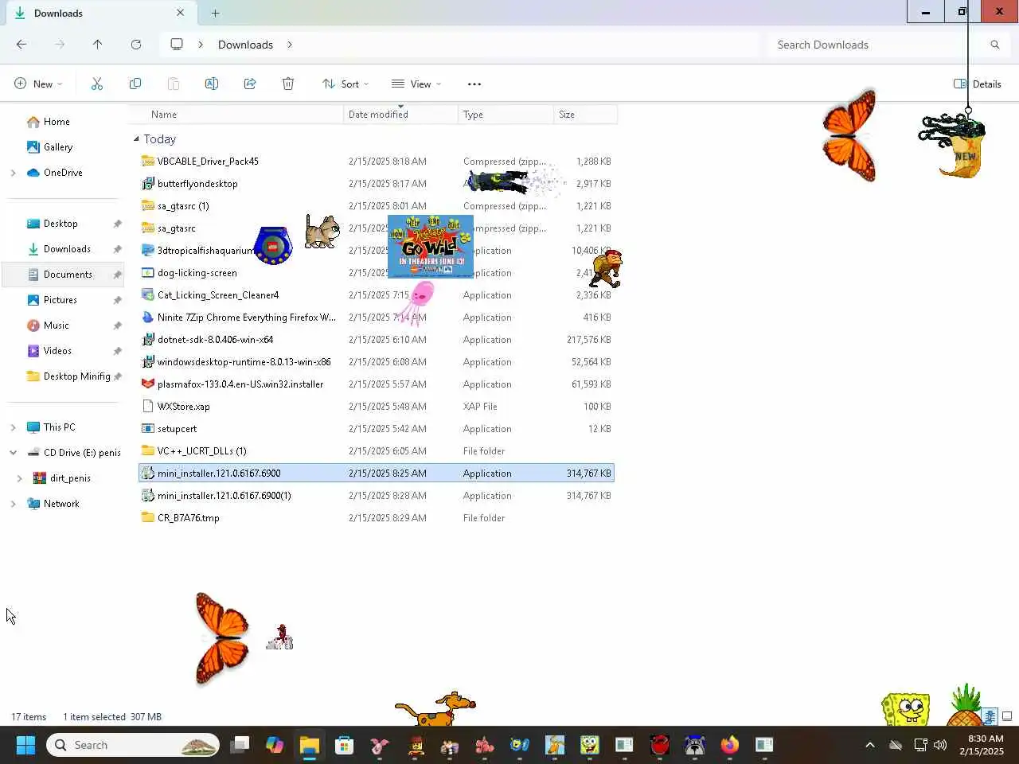Click the network tray icon
The image size is (1019, 764).
pos(921,745)
